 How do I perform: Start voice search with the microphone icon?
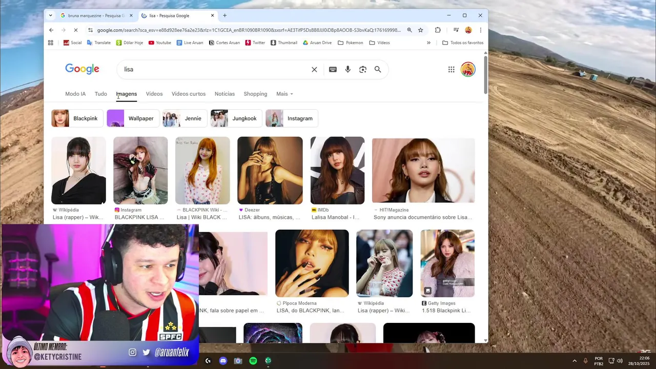click(x=347, y=70)
